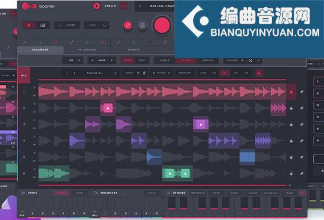This screenshot has width=324, height=220.
Task: Select the Complex option
Action: (208, 61)
